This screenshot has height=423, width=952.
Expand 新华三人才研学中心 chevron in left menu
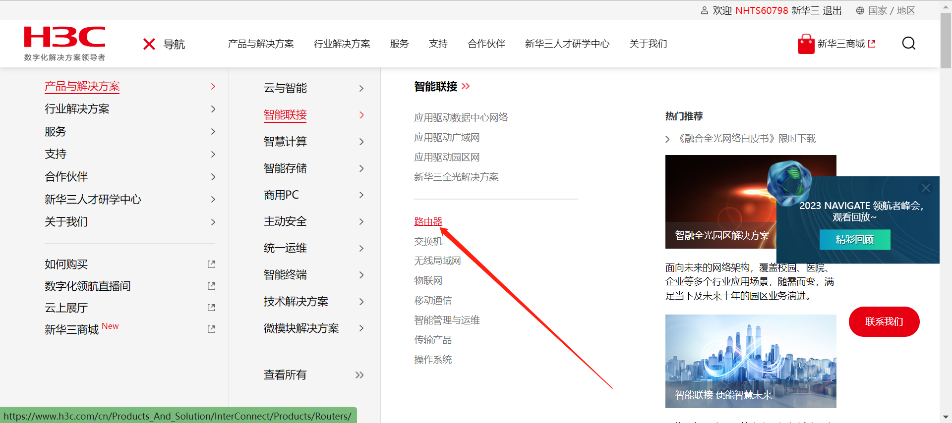[213, 200]
